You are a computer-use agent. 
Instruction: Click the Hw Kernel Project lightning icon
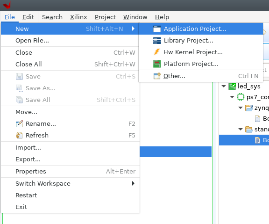click(157, 52)
